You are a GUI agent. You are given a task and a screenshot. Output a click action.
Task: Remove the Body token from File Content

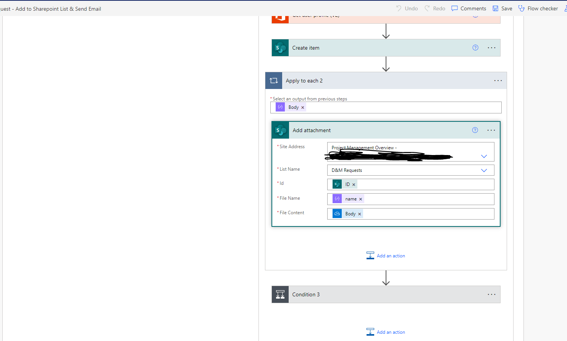tap(359, 214)
